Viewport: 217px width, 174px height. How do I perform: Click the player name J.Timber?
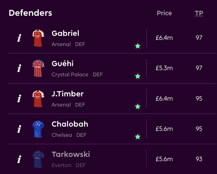(68, 94)
